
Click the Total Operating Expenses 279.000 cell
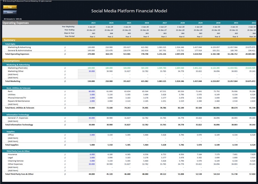(x=91, y=54)
